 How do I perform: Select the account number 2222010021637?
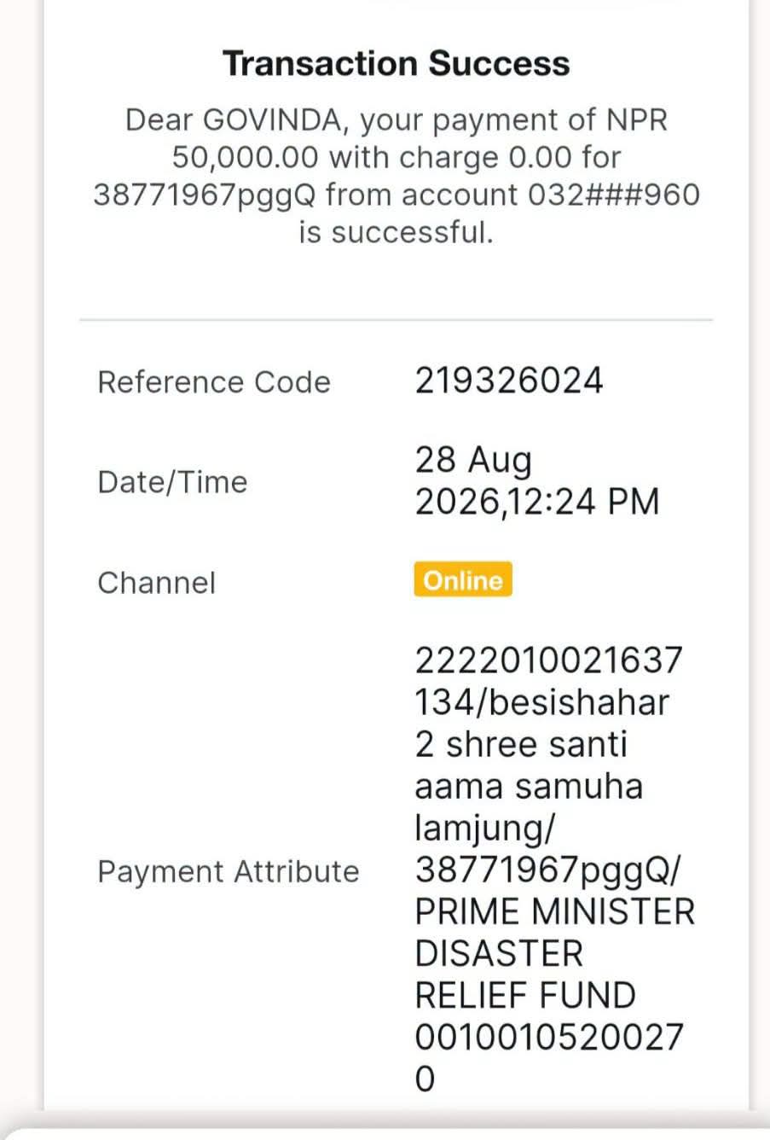(549, 660)
